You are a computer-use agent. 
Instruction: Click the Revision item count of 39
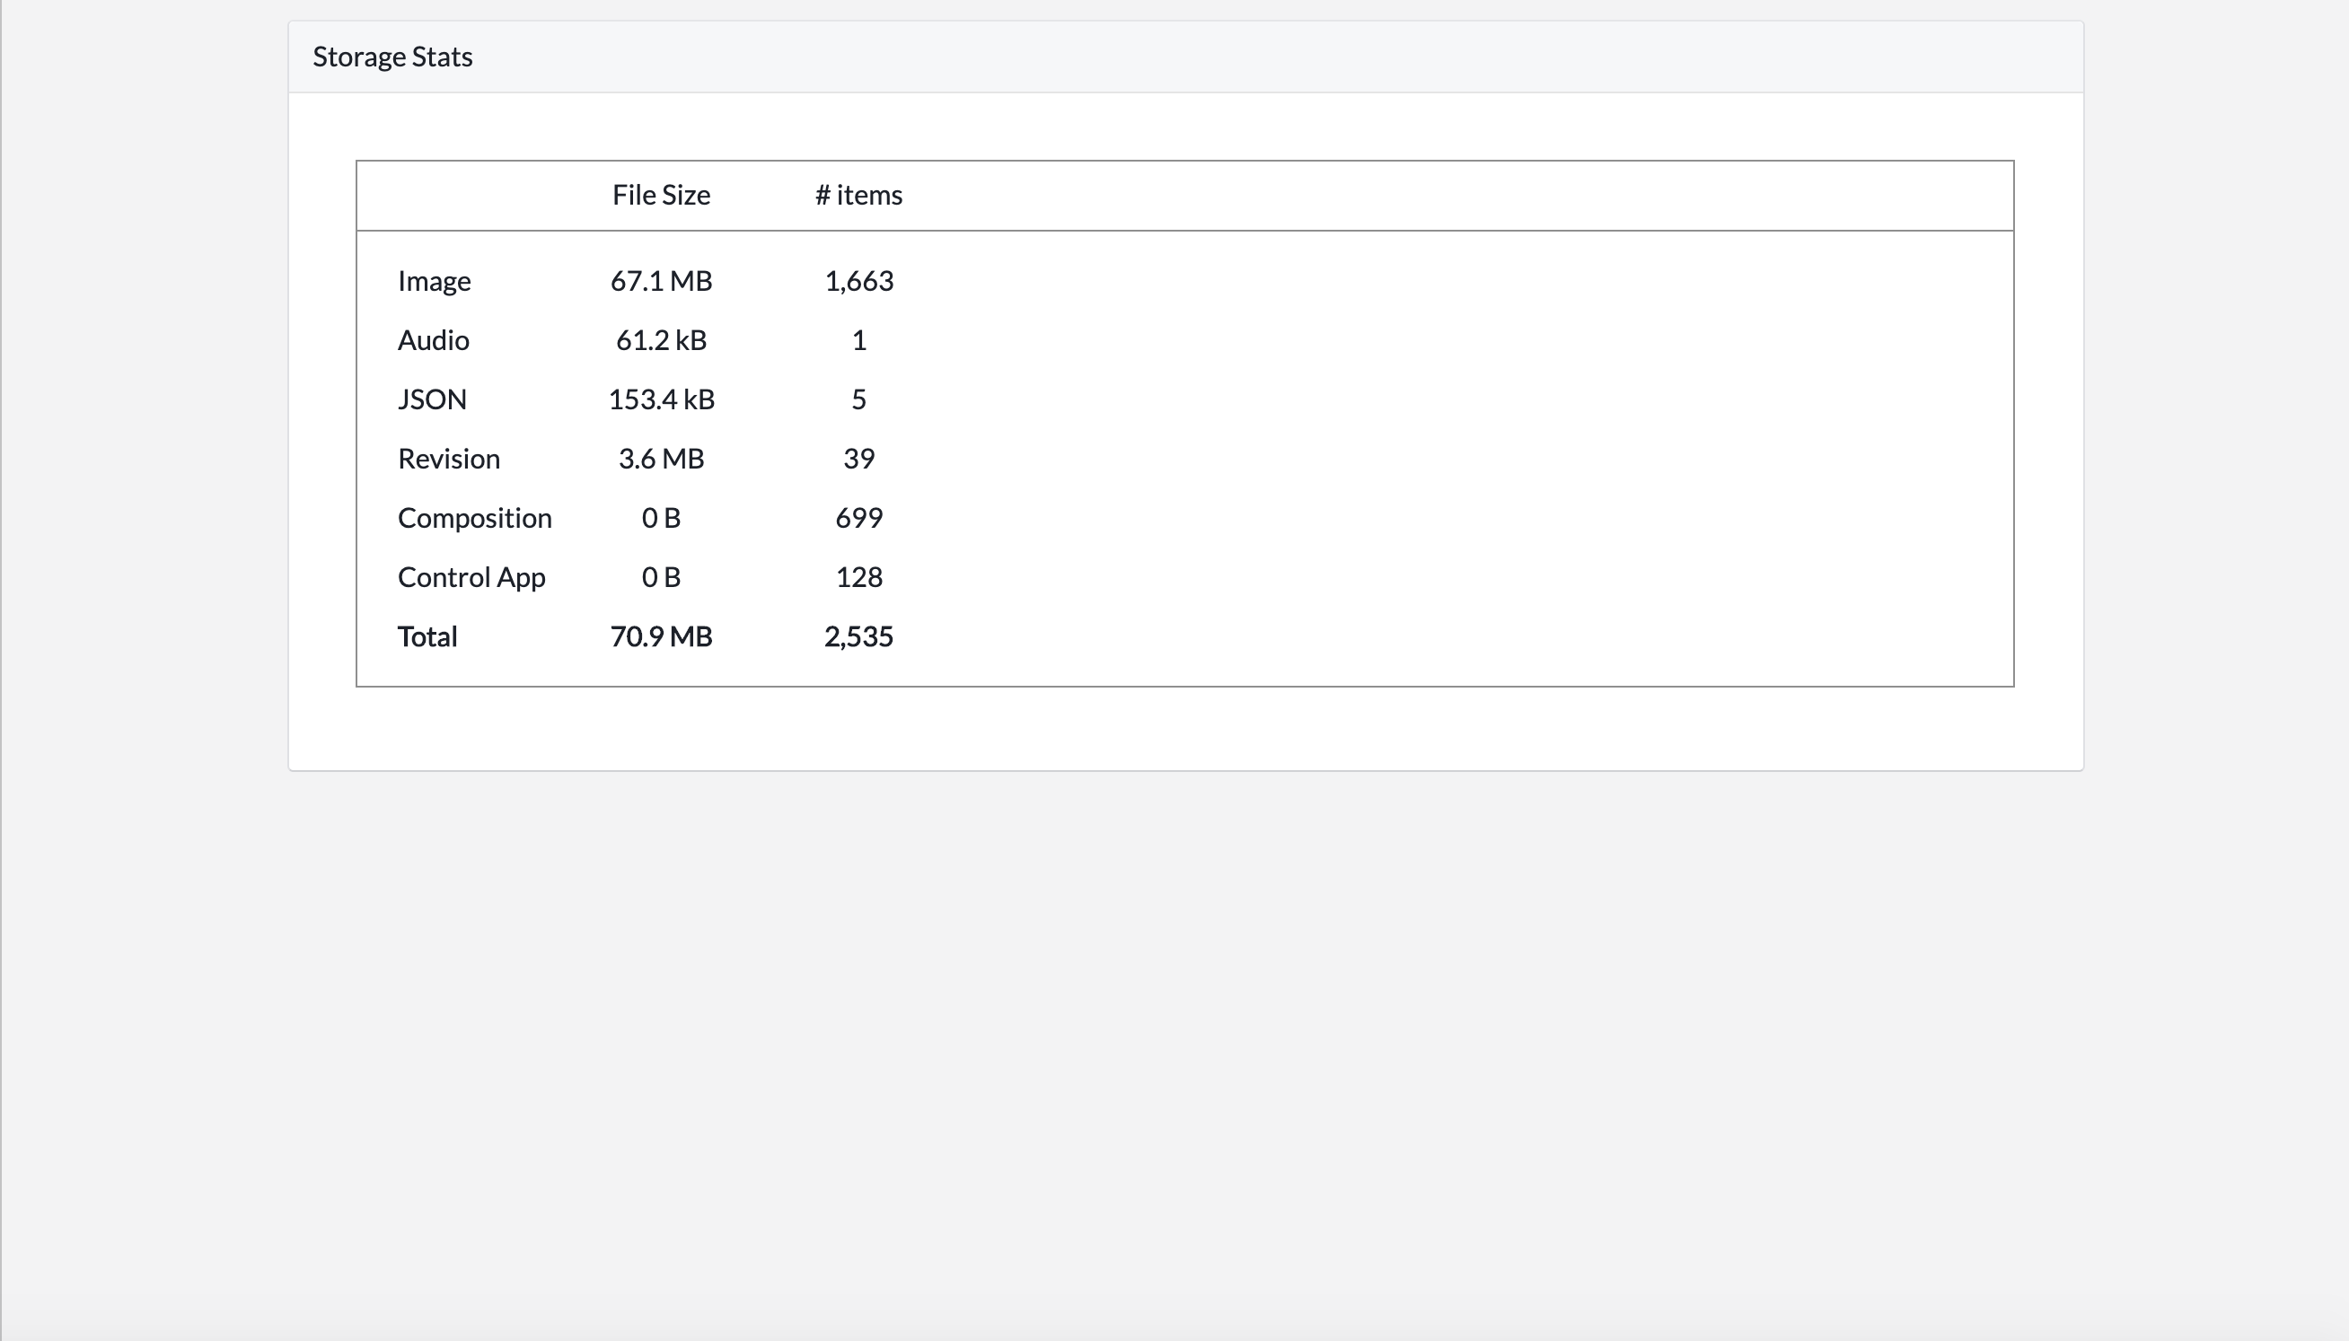click(x=858, y=459)
